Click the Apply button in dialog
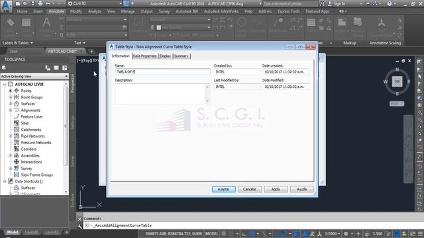 pos(276,189)
